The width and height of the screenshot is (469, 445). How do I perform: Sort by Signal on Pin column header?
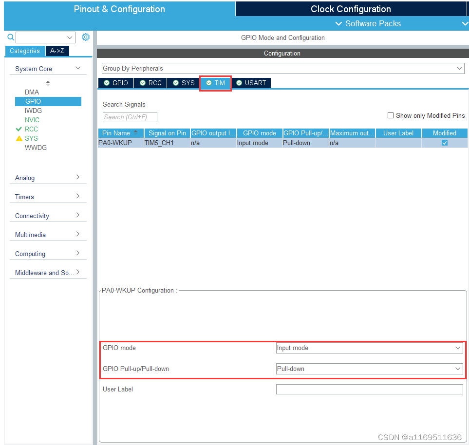[x=167, y=133]
